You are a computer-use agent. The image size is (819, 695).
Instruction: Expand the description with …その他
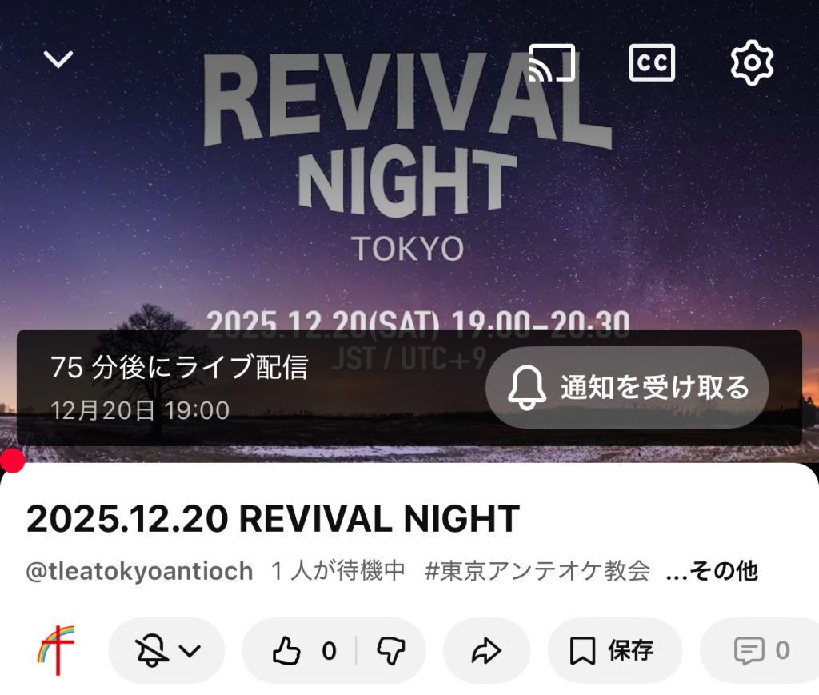click(712, 571)
